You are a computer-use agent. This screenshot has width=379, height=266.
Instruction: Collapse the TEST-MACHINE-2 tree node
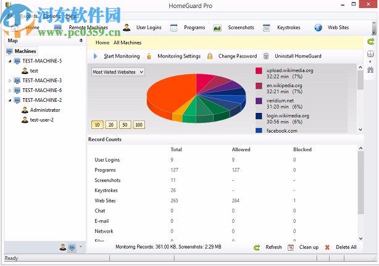click(10, 100)
